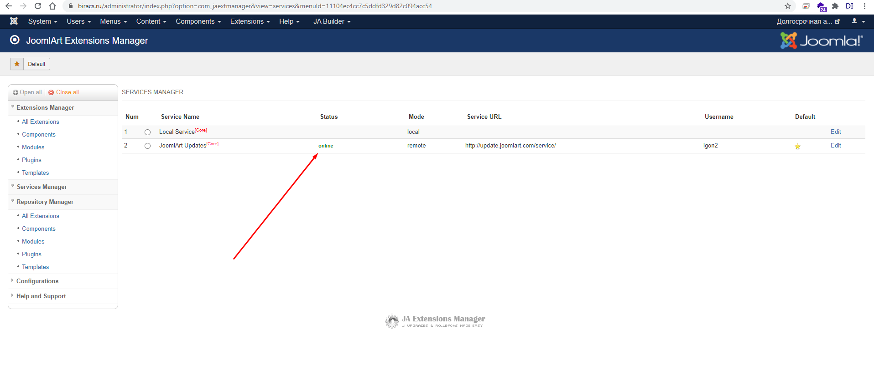Click the update.joomlart.com service URL text

pyautogui.click(x=510, y=146)
